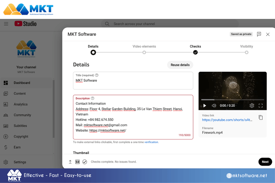Click the upload status arrow icon
The image size is (275, 183).
(x=70, y=162)
